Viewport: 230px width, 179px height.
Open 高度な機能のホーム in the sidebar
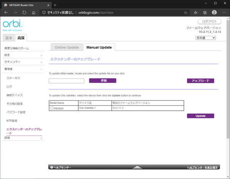pyautogui.click(x=16, y=48)
